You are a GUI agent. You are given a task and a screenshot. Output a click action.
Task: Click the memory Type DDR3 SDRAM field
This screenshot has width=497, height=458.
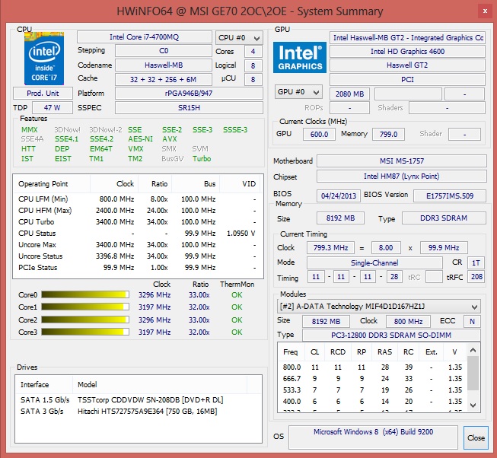pos(444,218)
